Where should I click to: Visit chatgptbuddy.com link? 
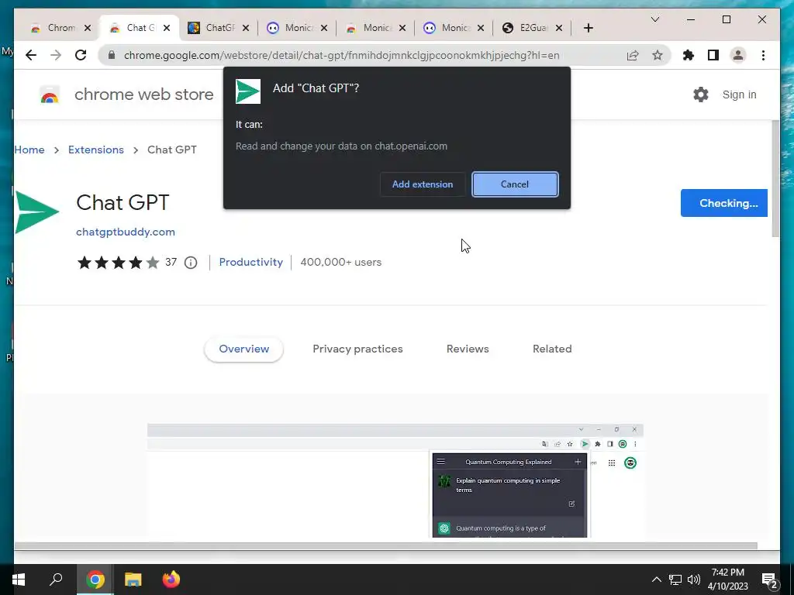(126, 232)
